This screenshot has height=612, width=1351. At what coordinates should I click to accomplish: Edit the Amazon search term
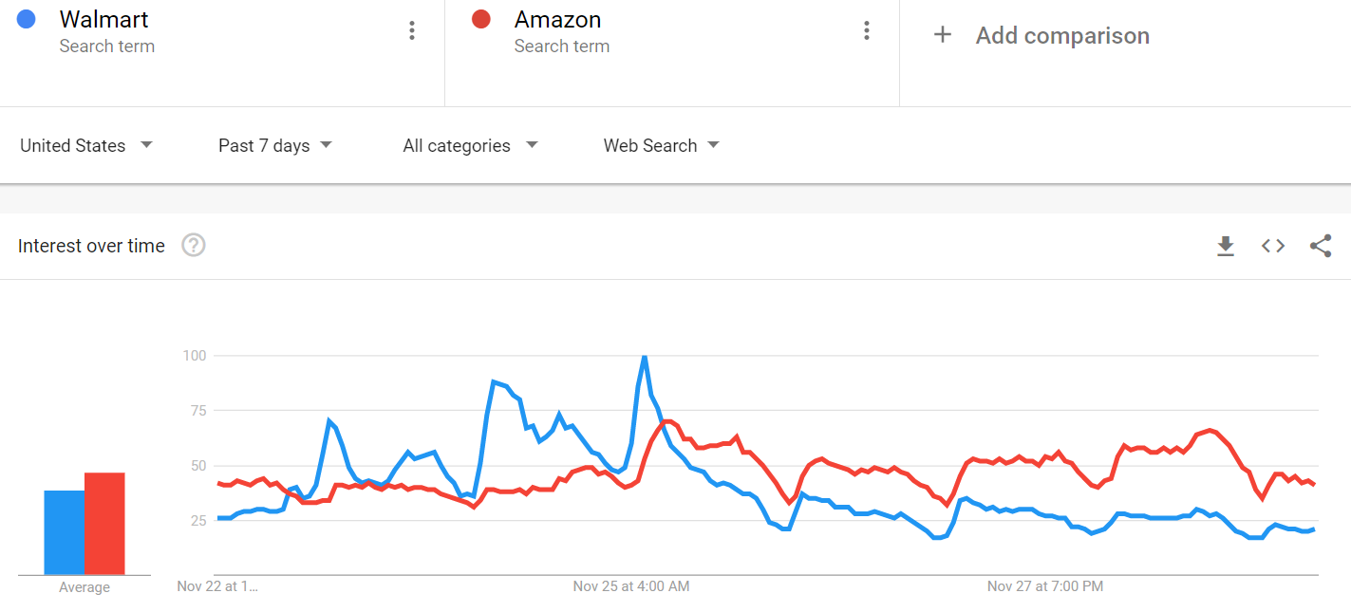557,19
